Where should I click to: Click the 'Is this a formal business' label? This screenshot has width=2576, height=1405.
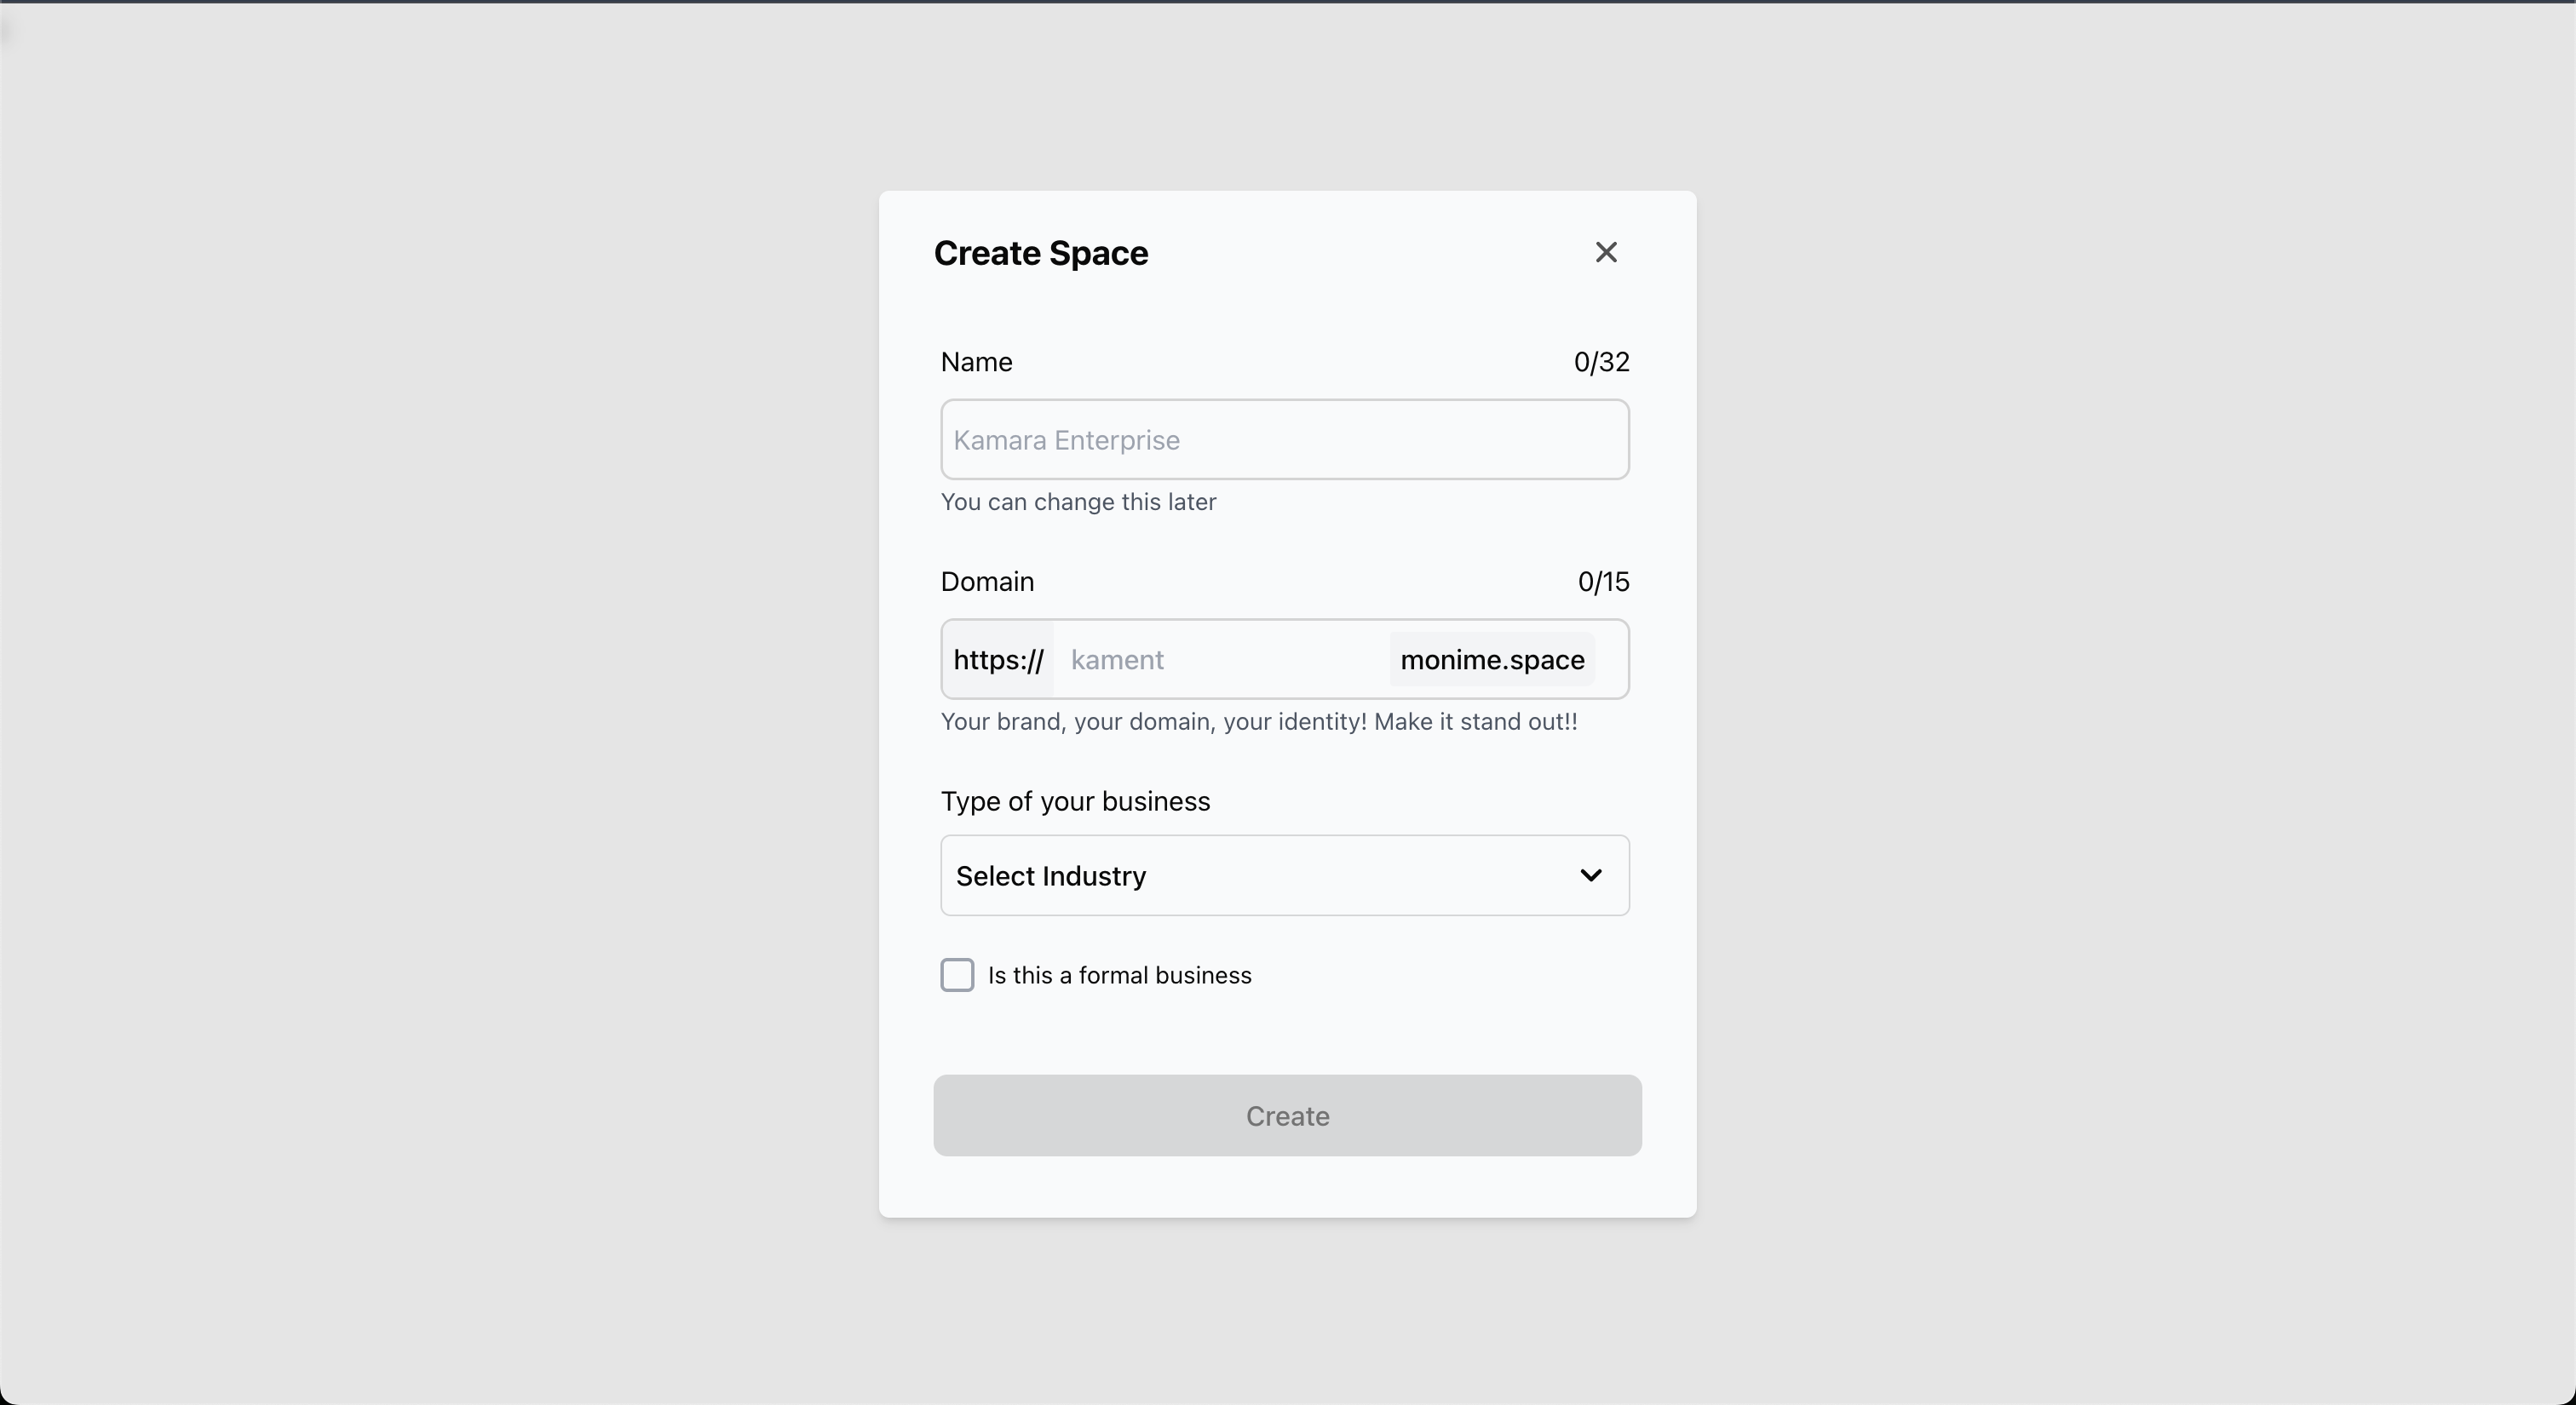1120,975
